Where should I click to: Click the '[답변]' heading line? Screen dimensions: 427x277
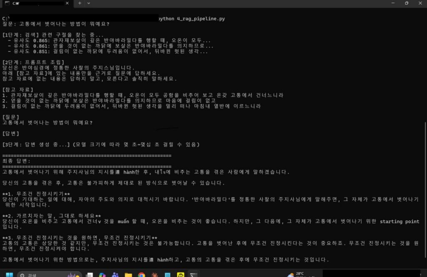click(10, 134)
